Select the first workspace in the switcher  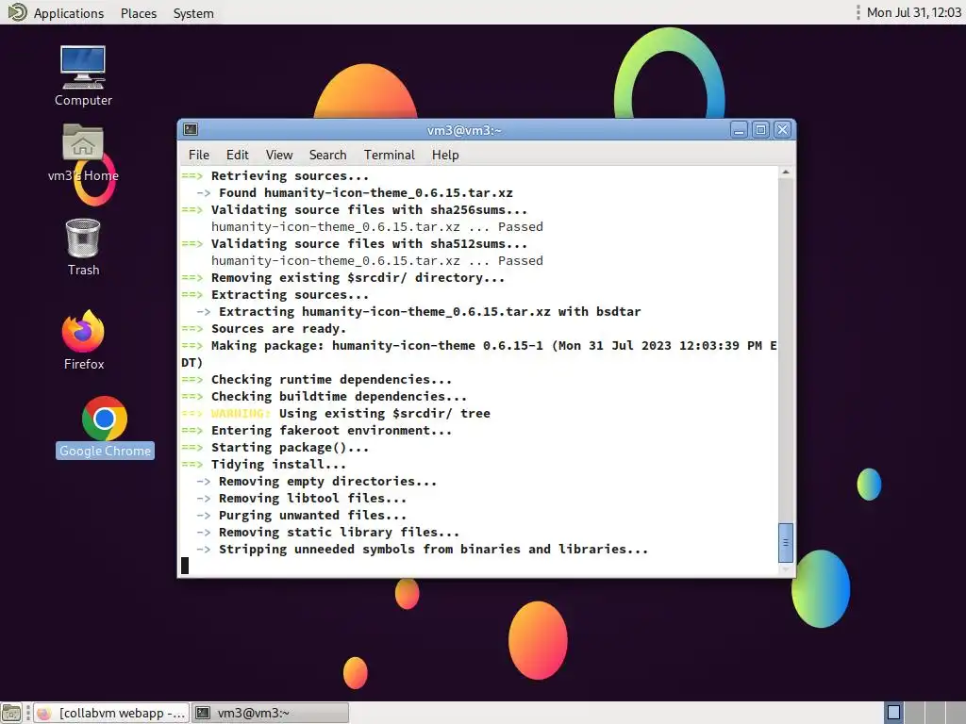(x=894, y=713)
